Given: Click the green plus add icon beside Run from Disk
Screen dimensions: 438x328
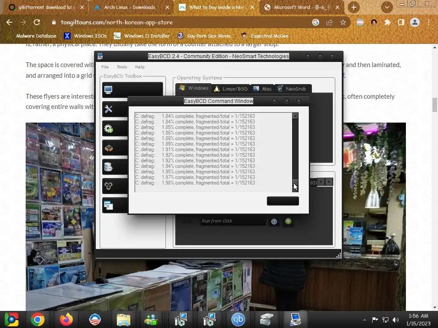Looking at the screenshot, I should pos(288,221).
